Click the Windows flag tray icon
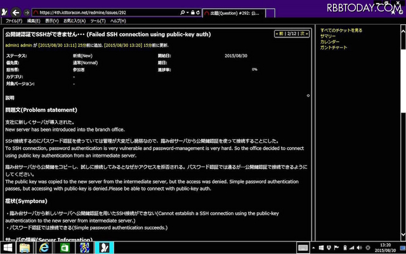This screenshot has width=406, height=254. click(x=322, y=248)
